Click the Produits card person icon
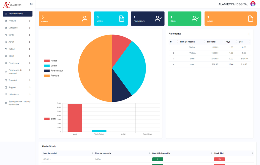The width and height of the screenshot is (260, 165). pos(85,19)
